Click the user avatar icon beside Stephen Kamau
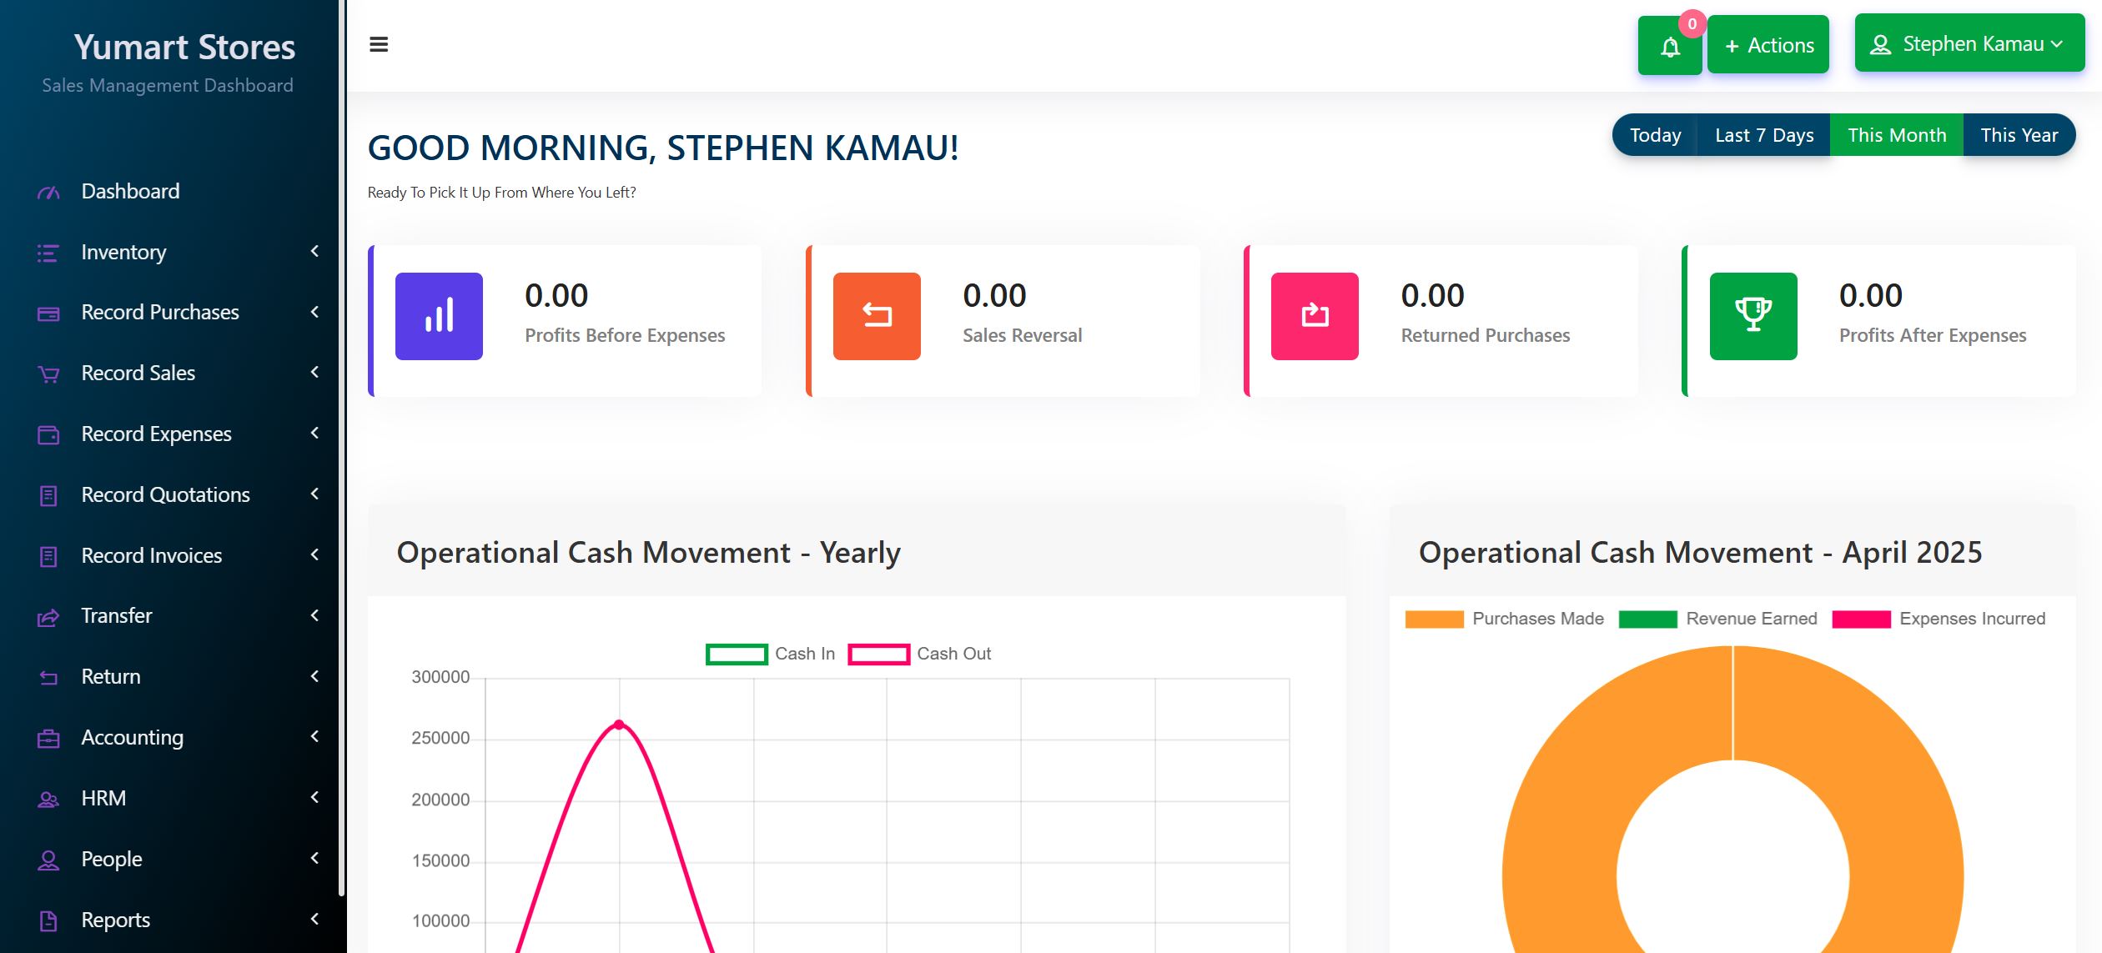2102x953 pixels. pyautogui.click(x=1880, y=44)
